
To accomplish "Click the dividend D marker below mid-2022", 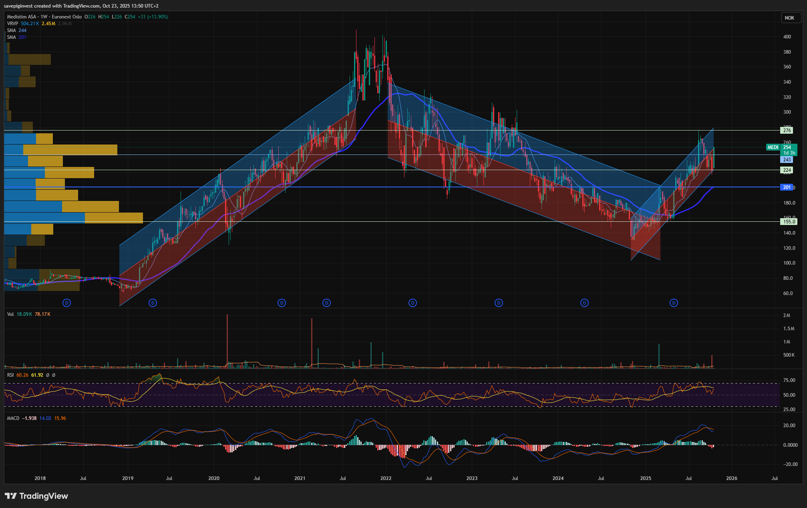I will (x=413, y=303).
